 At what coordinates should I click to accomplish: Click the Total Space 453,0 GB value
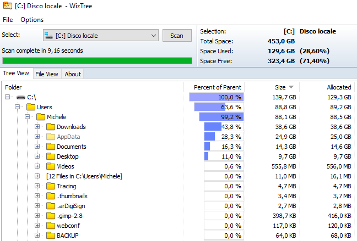pyautogui.click(x=281, y=41)
